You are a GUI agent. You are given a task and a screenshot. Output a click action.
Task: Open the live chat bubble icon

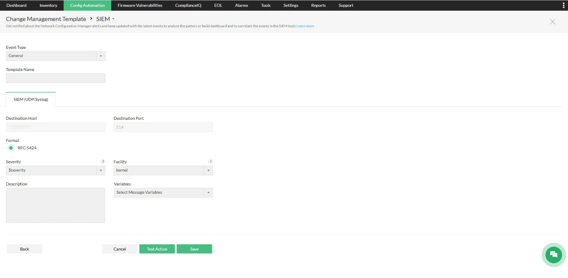tap(554, 255)
